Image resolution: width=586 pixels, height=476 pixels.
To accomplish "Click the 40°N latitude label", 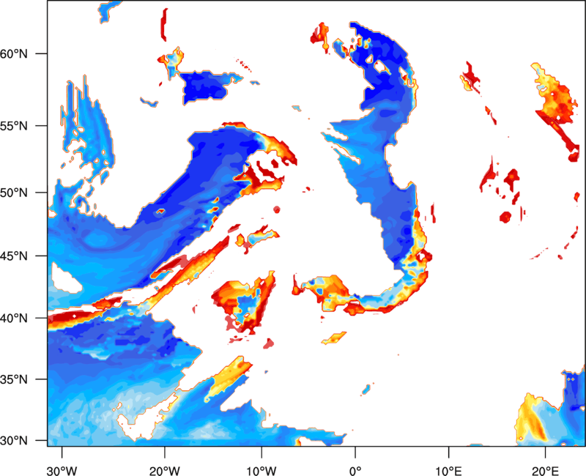I will coord(14,318).
